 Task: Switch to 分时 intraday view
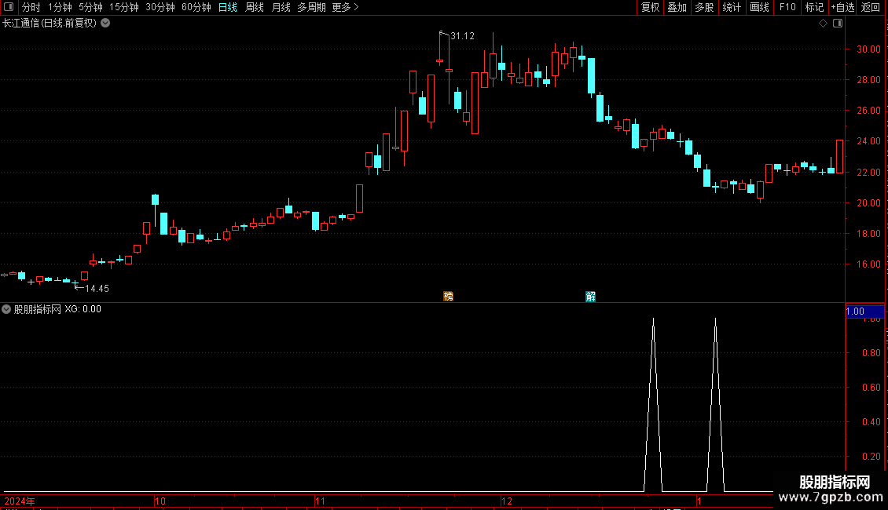pos(31,7)
